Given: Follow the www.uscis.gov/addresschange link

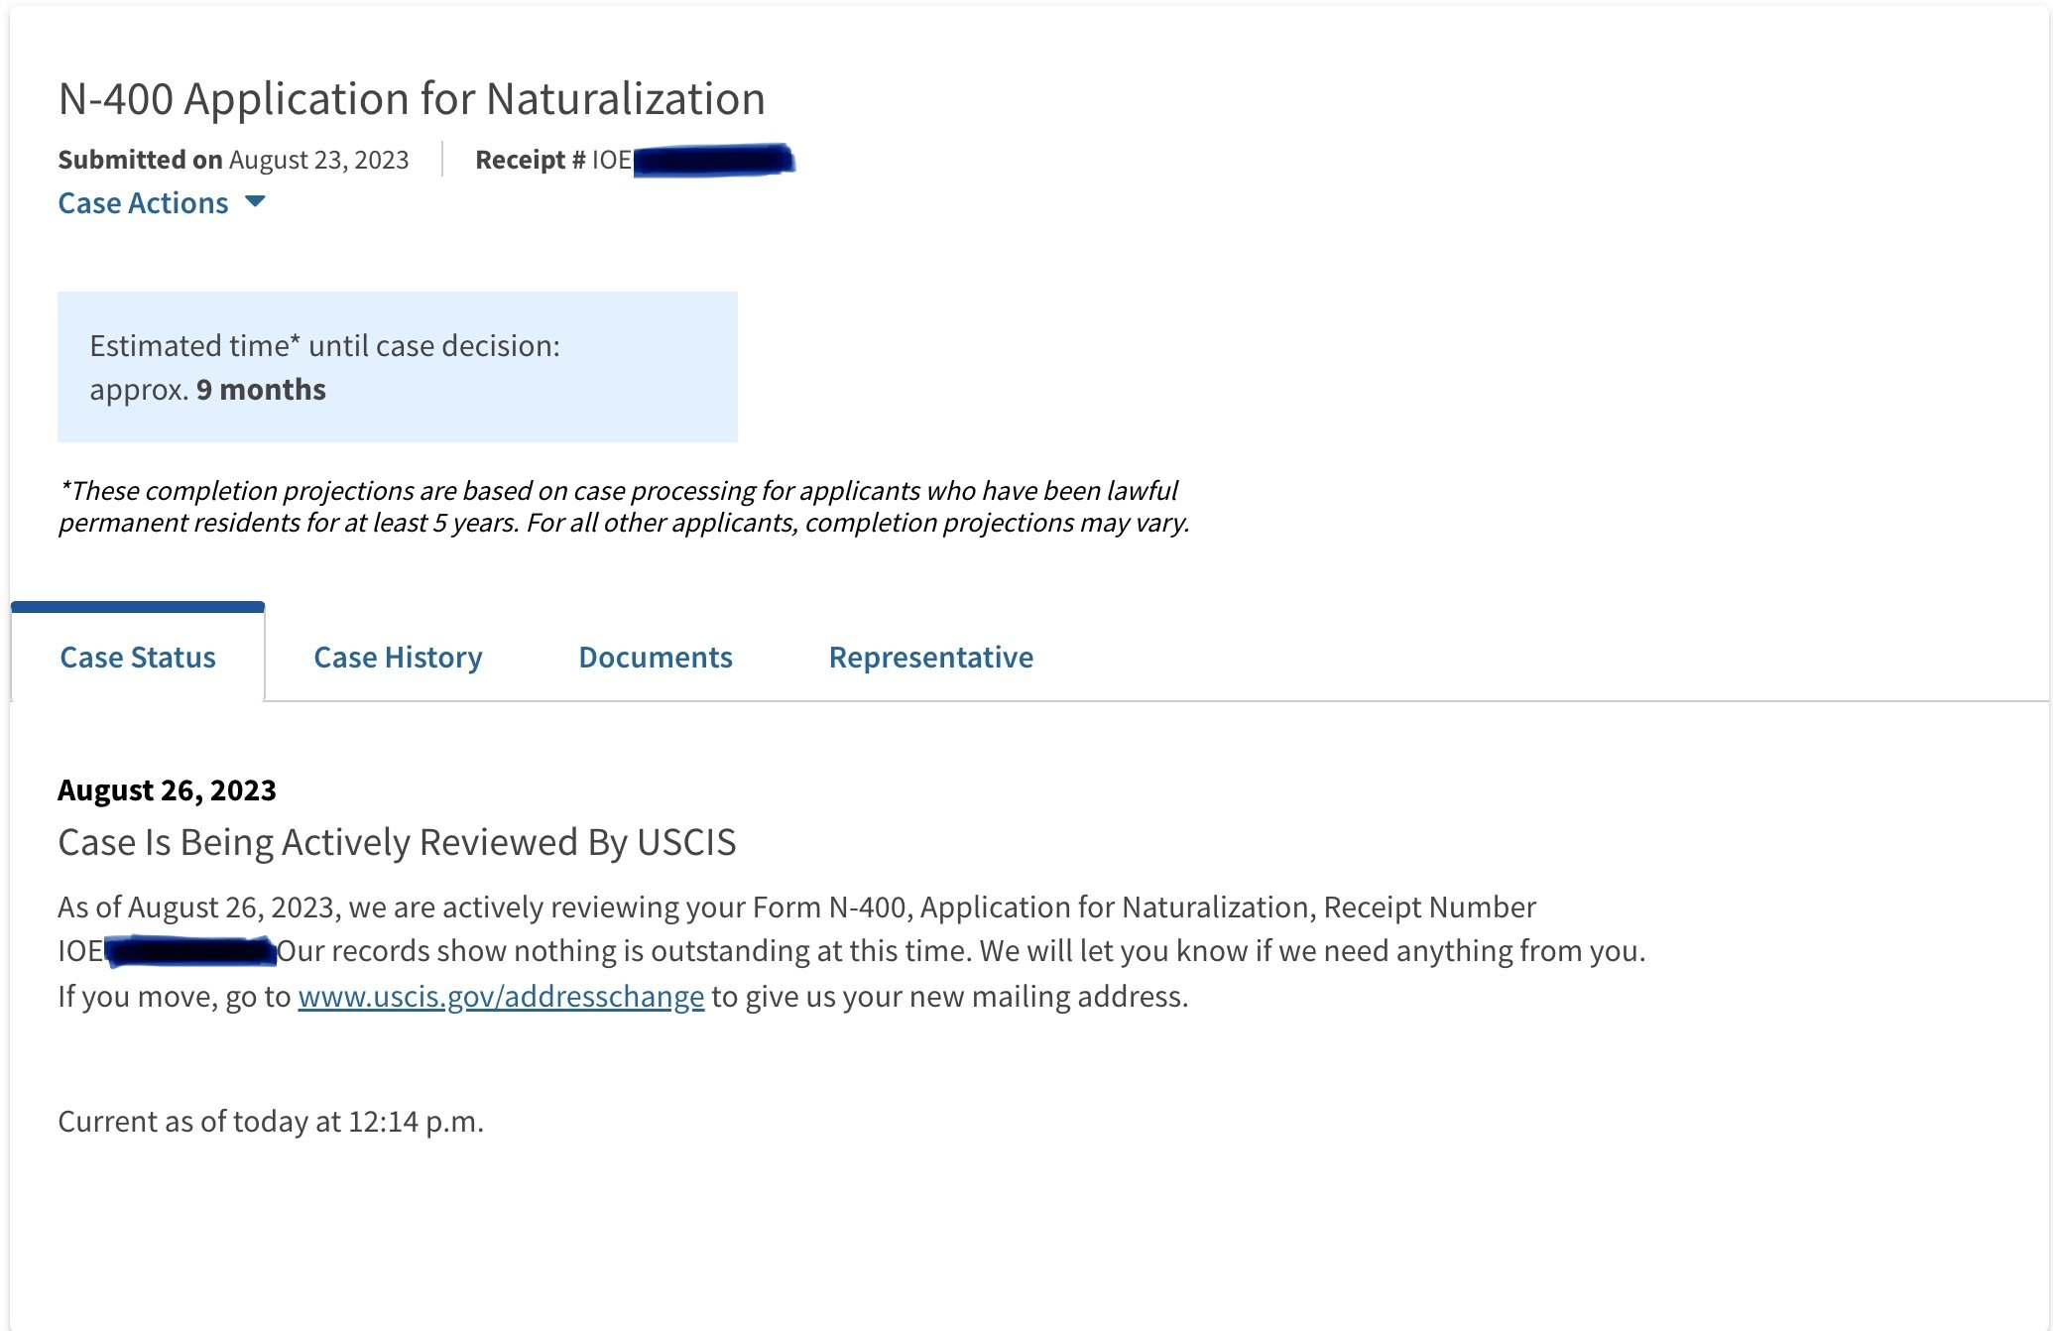Looking at the screenshot, I should coord(501,996).
